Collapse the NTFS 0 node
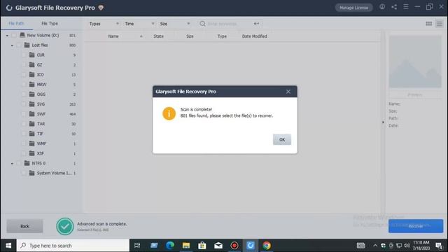Screen dimensions: 448x252 click(x=12, y=164)
